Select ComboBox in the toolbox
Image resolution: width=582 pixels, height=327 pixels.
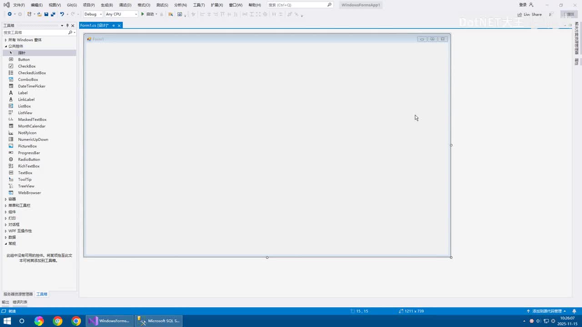39,79
